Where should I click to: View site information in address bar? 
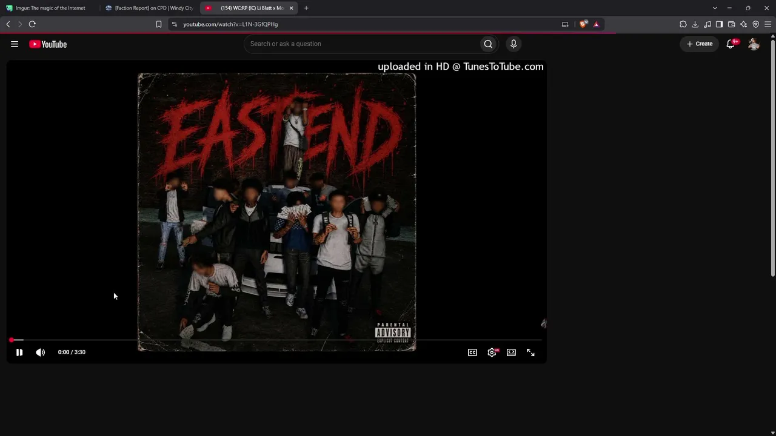pyautogui.click(x=175, y=24)
